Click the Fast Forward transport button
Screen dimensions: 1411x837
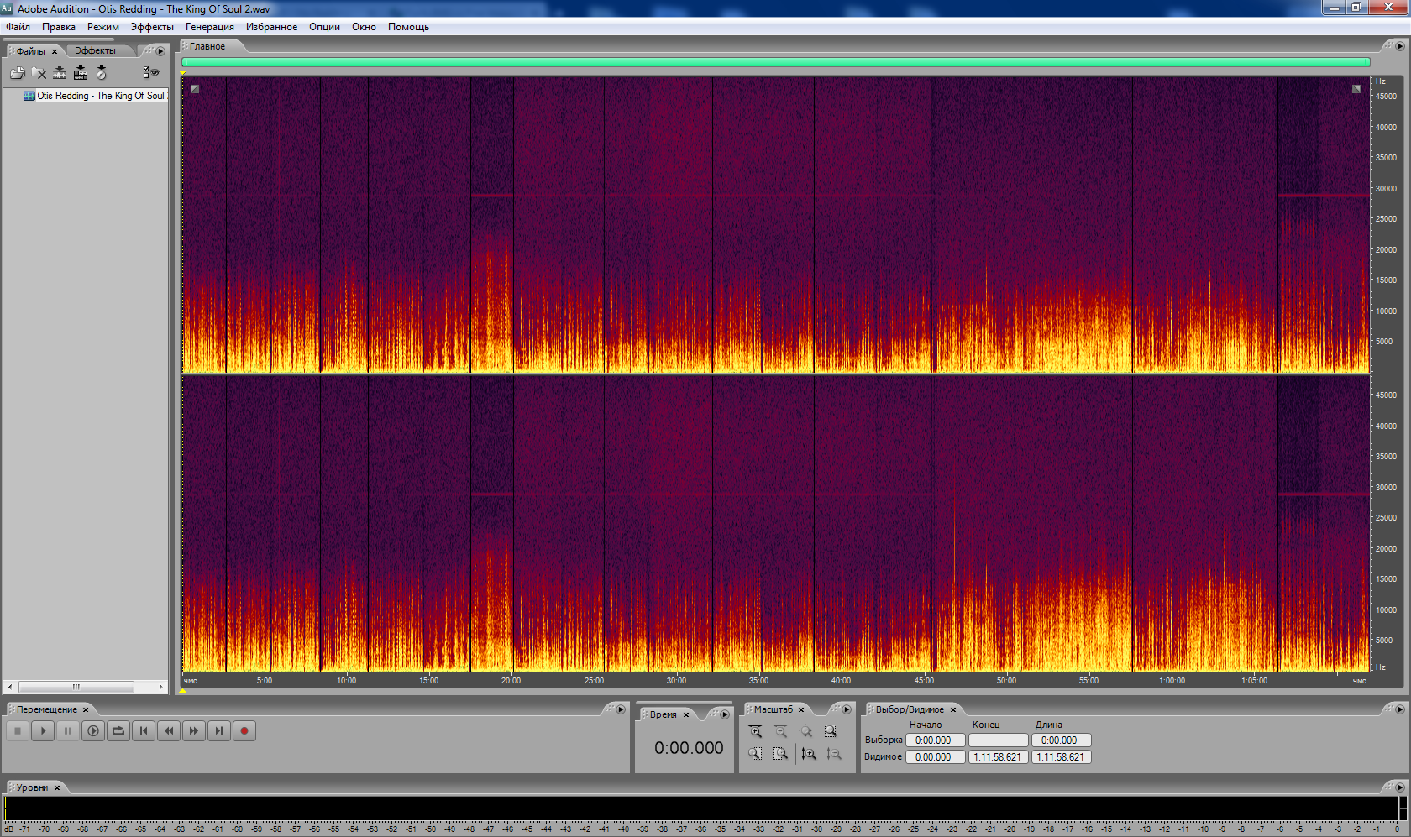coord(194,731)
